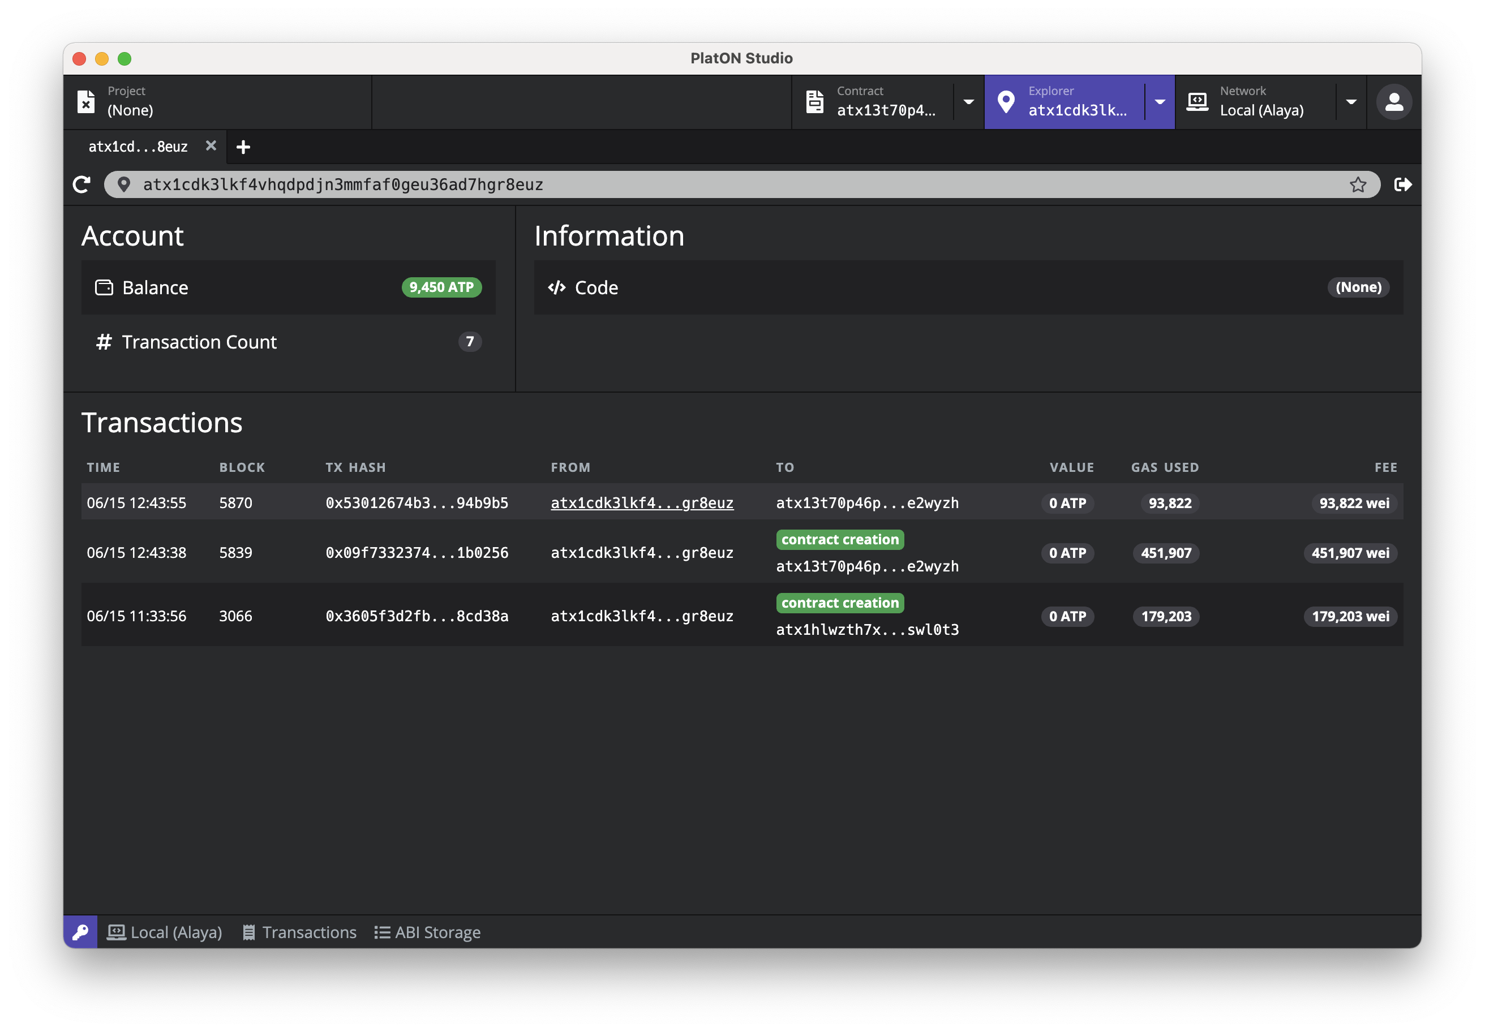Screen dimensions: 1485x1032
Task: Expand the Contract dropdown arrow
Action: 968,102
